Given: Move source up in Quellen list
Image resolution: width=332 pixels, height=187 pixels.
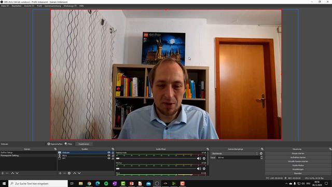Looking at the screenshot, I should [x=75, y=173].
